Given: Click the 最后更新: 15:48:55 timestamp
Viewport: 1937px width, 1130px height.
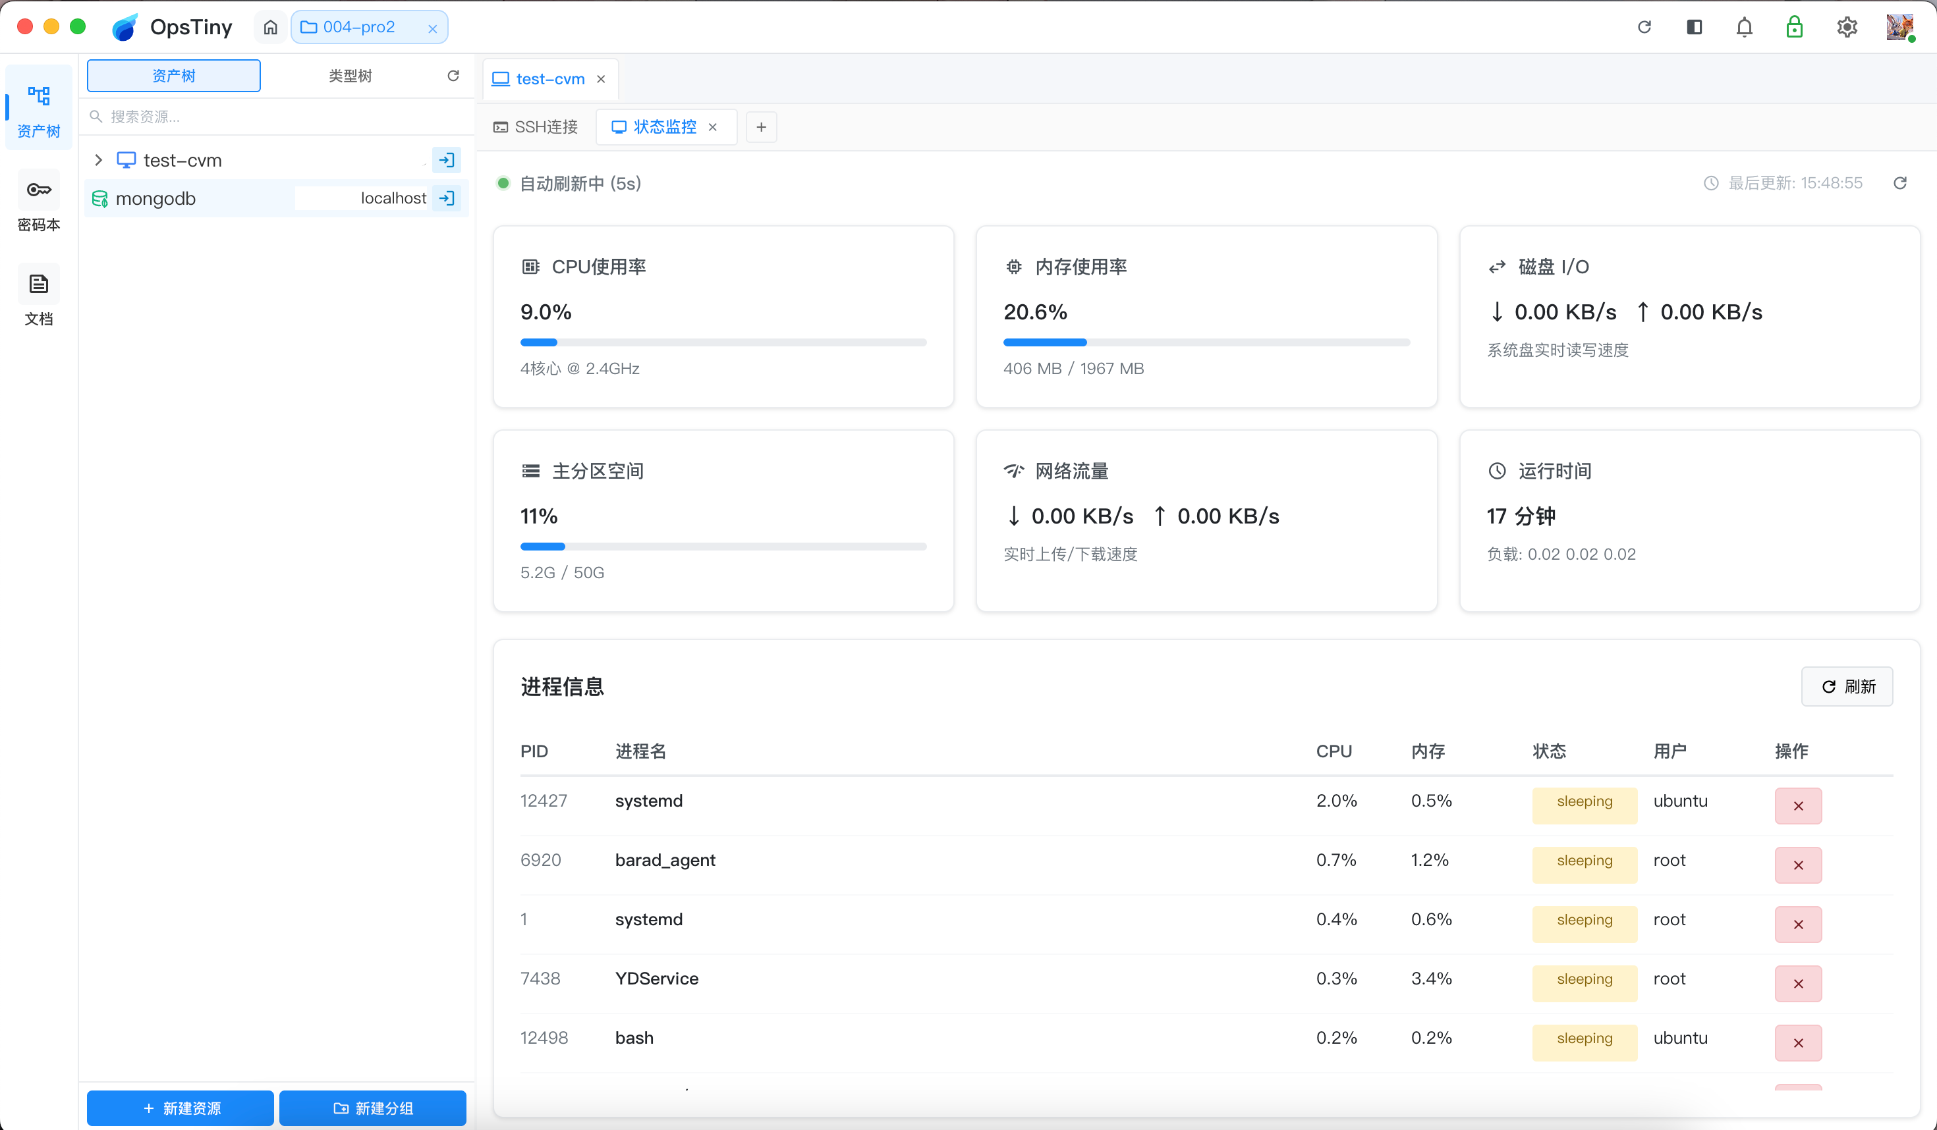Looking at the screenshot, I should pyautogui.click(x=1795, y=183).
